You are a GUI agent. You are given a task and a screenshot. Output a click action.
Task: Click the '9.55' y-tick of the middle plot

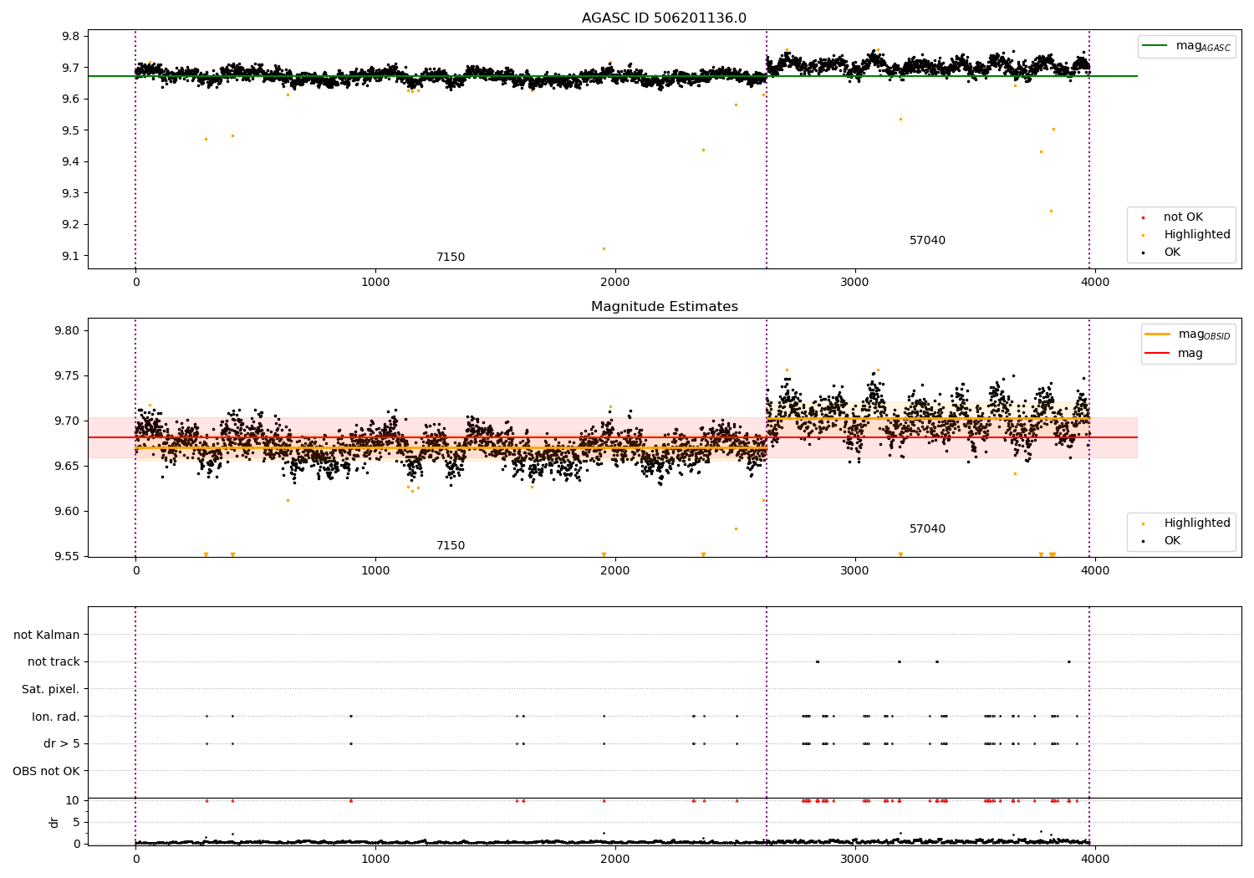coord(68,556)
